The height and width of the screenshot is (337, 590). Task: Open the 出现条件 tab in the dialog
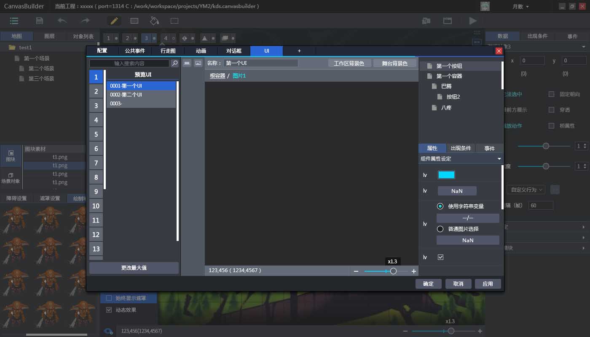(x=461, y=148)
